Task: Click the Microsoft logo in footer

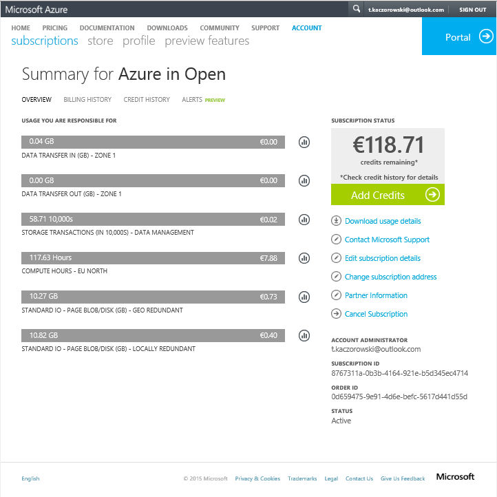Action: [x=455, y=476]
